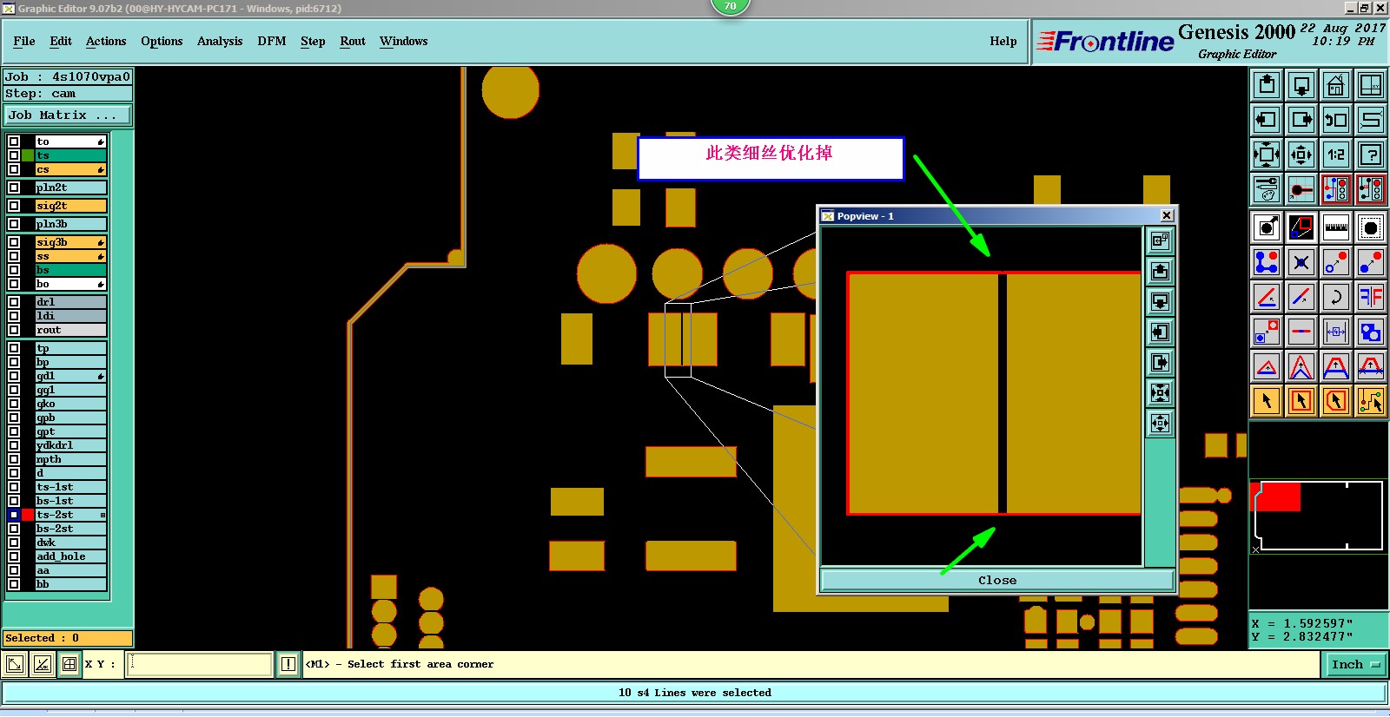Open the wrench and palette settings icon
This screenshot has width=1390, height=717.
point(1267,188)
